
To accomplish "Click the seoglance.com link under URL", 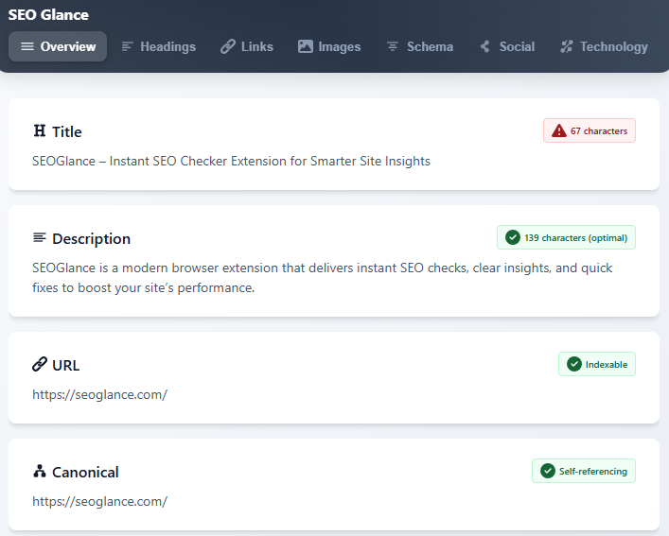I will tap(100, 394).
